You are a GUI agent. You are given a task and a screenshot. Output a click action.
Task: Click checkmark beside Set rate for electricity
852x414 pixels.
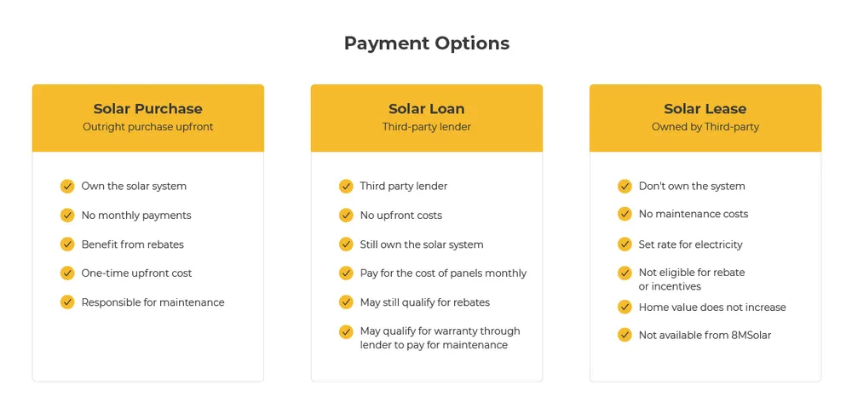pyautogui.click(x=625, y=244)
